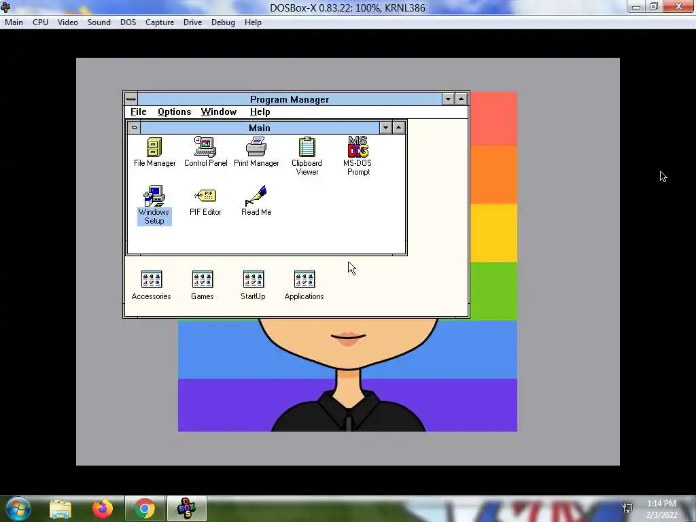Open the Main group control-menu box
The width and height of the screenshot is (696, 522).
click(134, 128)
